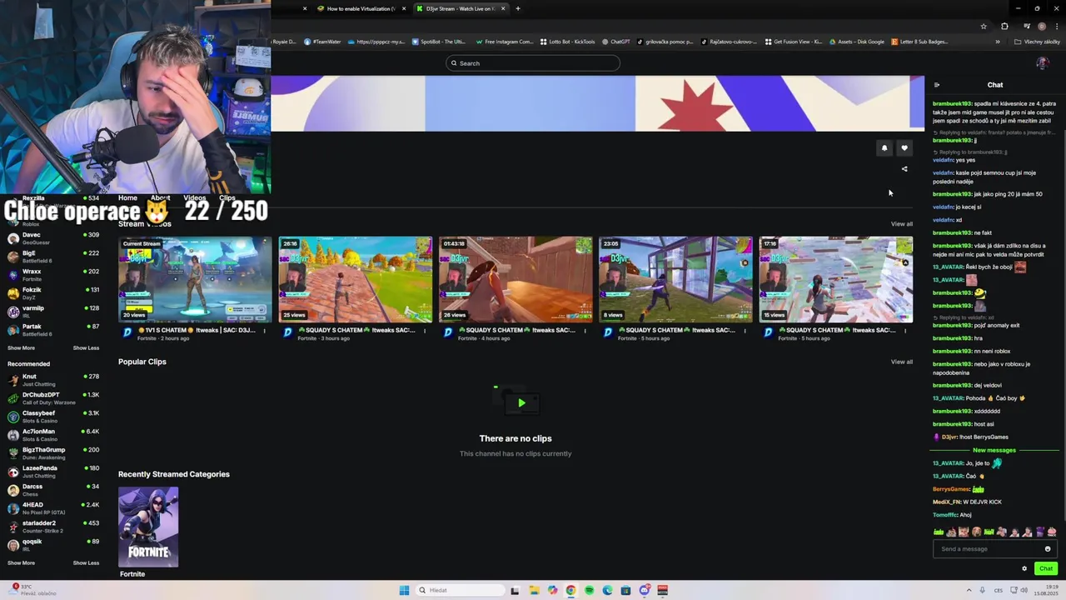Viewport: 1066px width, 600px height.
Task: Go to the channel Clips tab
Action: (x=227, y=198)
